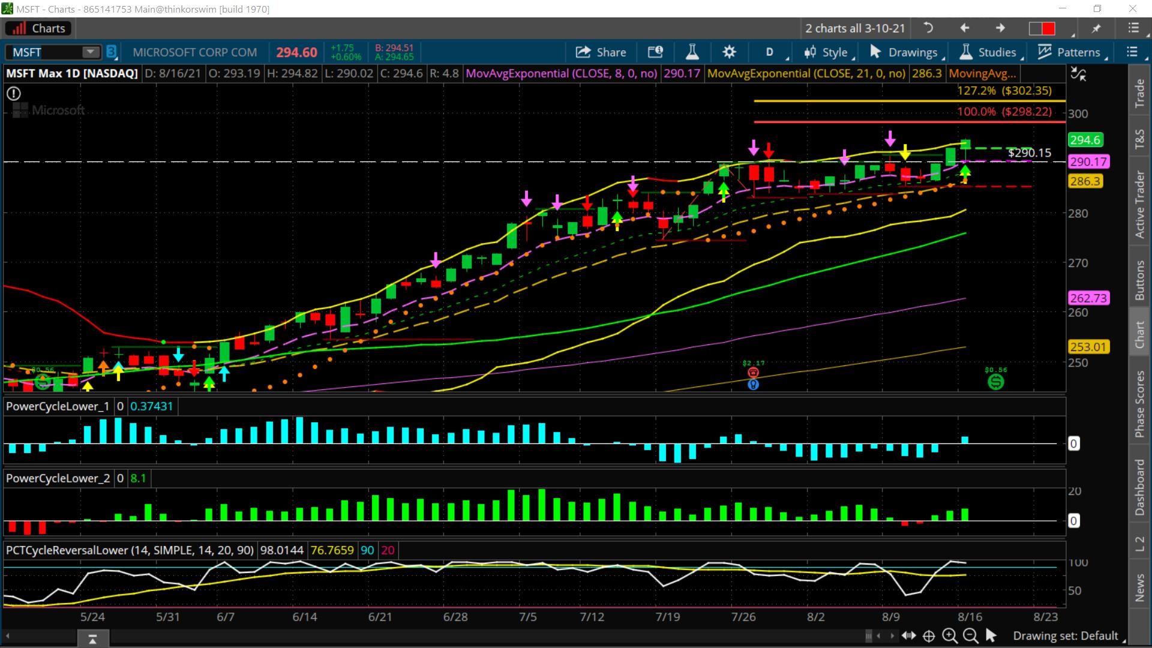Click the pin icon in top bar

point(1096,28)
